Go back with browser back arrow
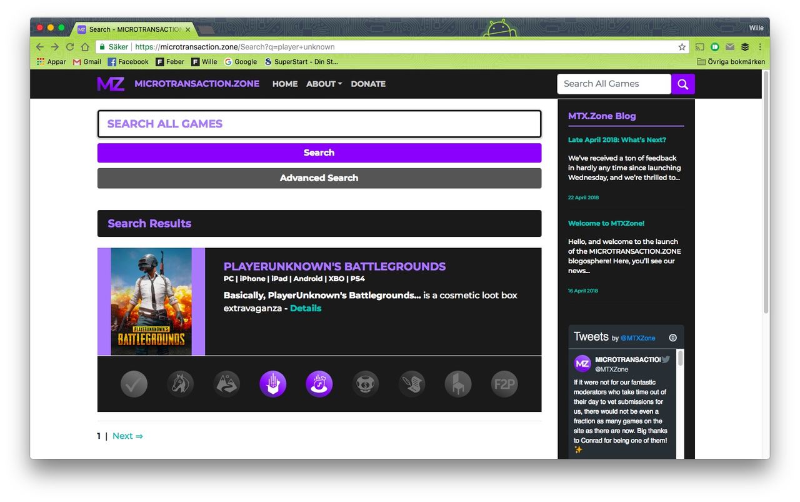Screen dimensions: 800x502 [x=40, y=47]
